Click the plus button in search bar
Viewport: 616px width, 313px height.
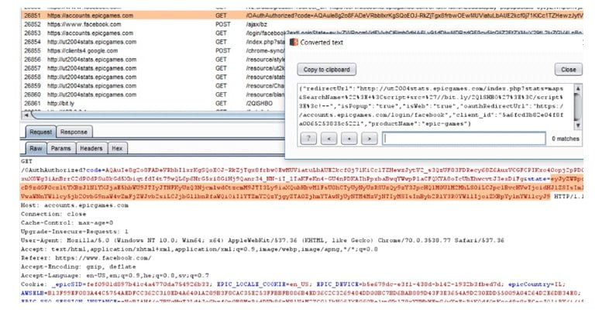click(350, 138)
